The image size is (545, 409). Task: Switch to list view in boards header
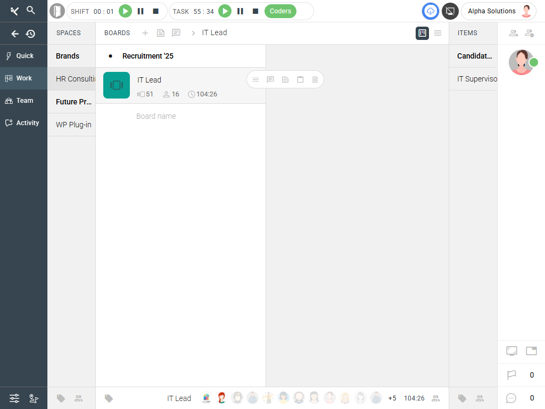click(x=437, y=33)
